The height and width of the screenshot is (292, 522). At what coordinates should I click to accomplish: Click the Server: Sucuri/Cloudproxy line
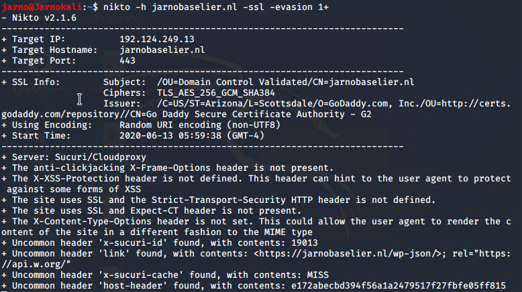[x=74, y=157]
